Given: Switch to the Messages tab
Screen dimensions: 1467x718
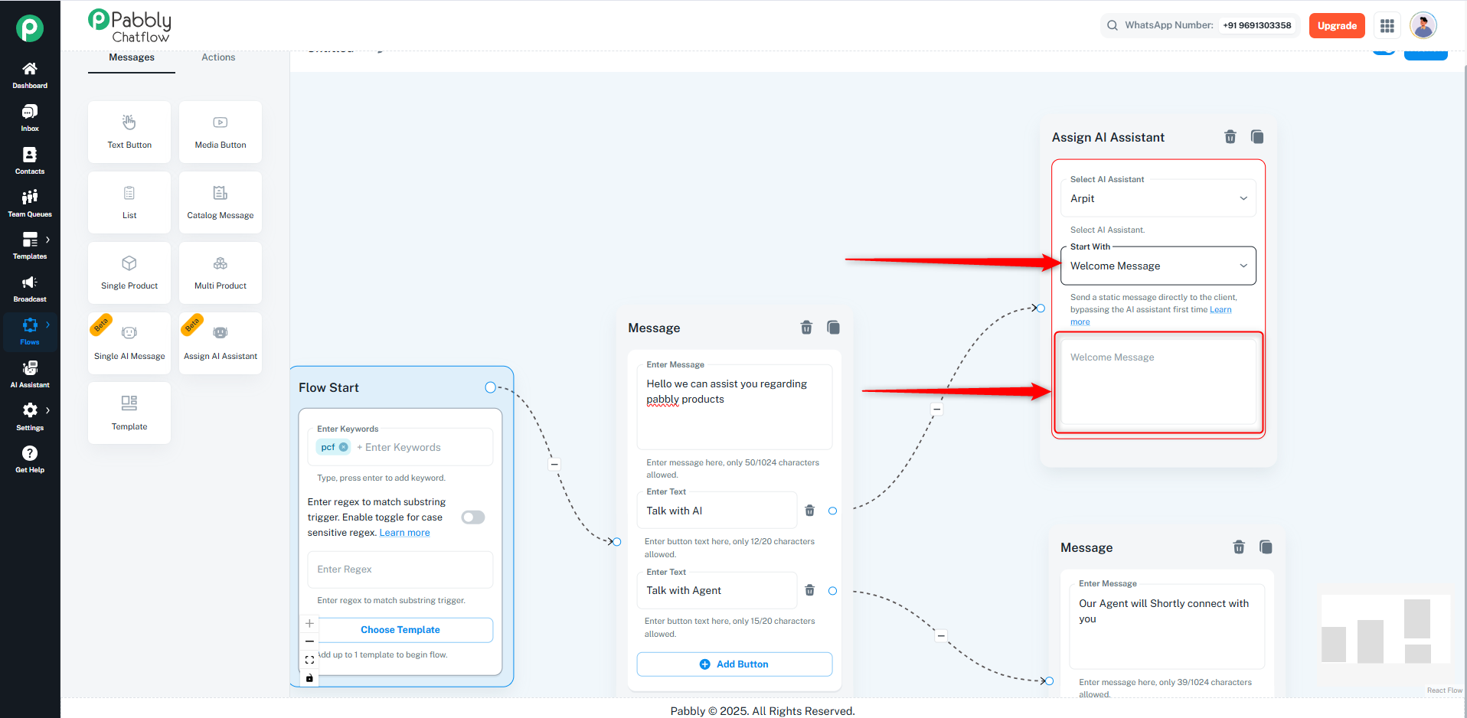Looking at the screenshot, I should click(132, 58).
